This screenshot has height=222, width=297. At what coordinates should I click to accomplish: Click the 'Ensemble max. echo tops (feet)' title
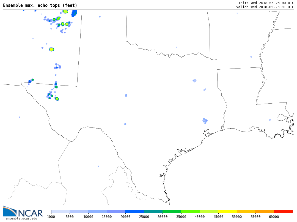pyautogui.click(x=40, y=5)
